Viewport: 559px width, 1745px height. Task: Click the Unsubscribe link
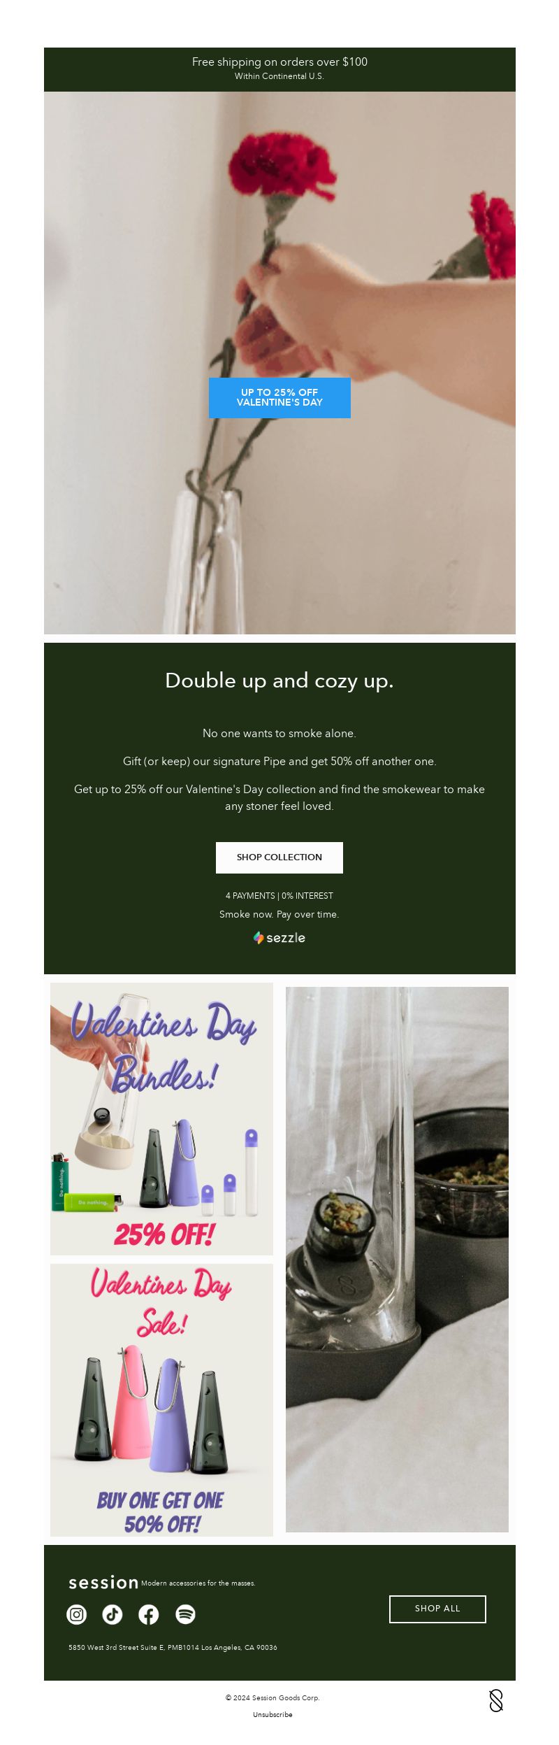click(x=273, y=1714)
